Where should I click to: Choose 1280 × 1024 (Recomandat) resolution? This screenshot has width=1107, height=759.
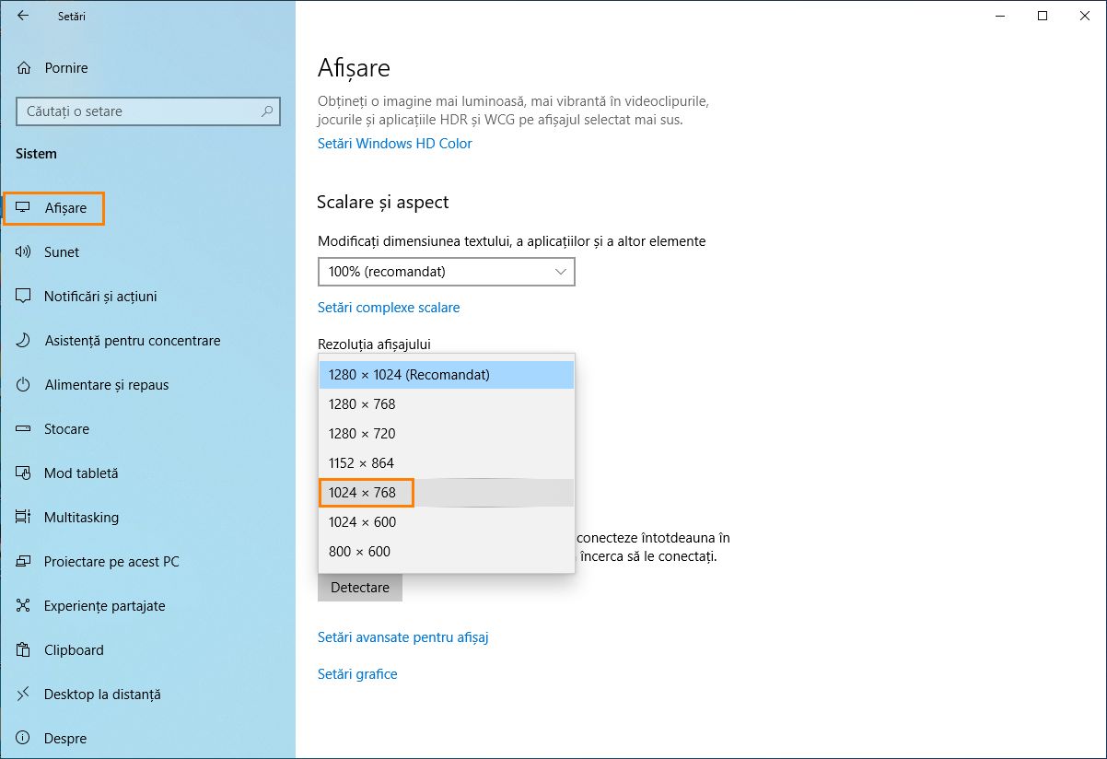tap(447, 375)
